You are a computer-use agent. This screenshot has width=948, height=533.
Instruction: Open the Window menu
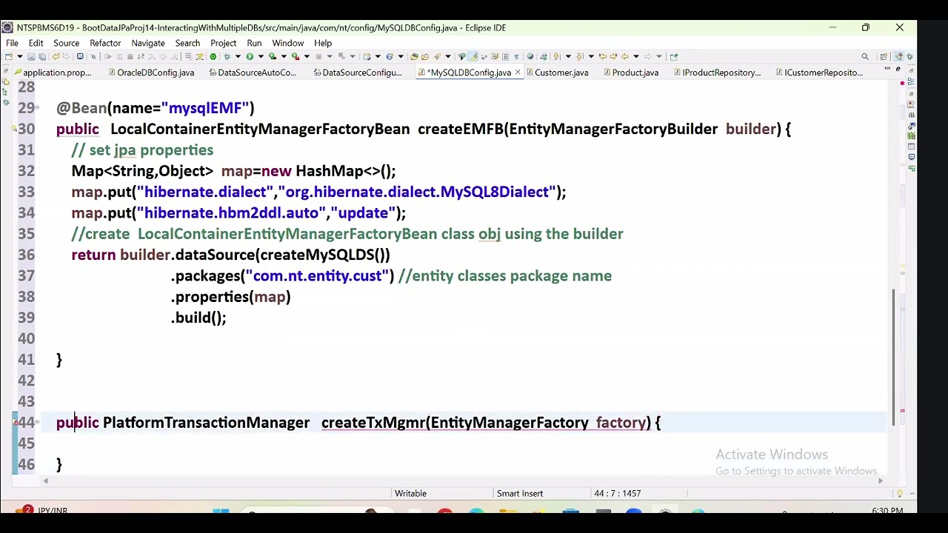point(287,43)
